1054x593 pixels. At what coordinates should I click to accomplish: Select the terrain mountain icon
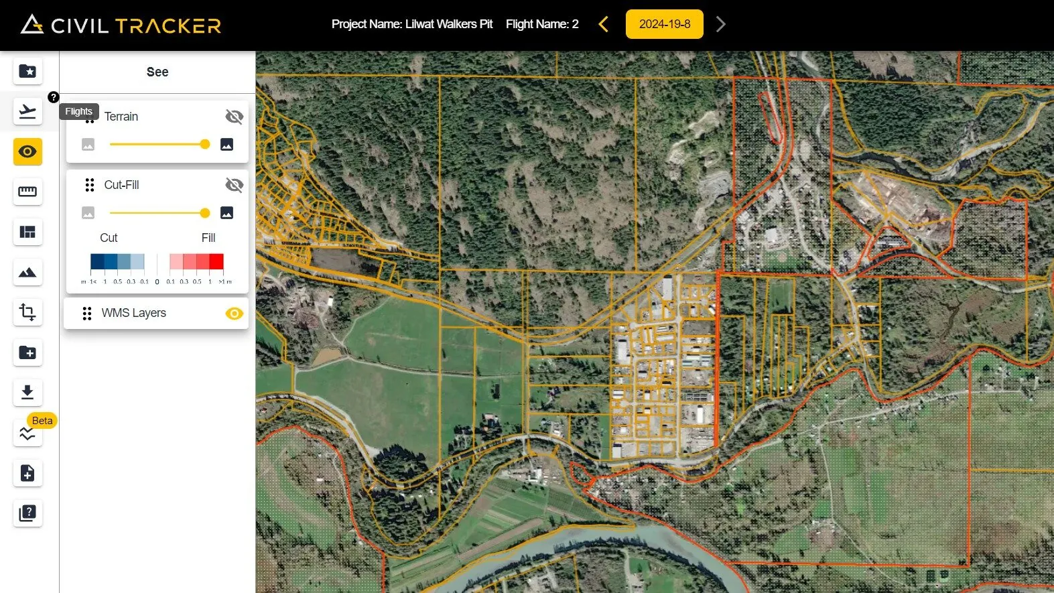27,272
